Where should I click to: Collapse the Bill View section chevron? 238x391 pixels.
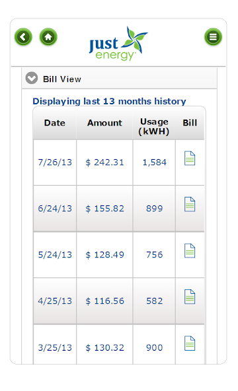[32, 79]
